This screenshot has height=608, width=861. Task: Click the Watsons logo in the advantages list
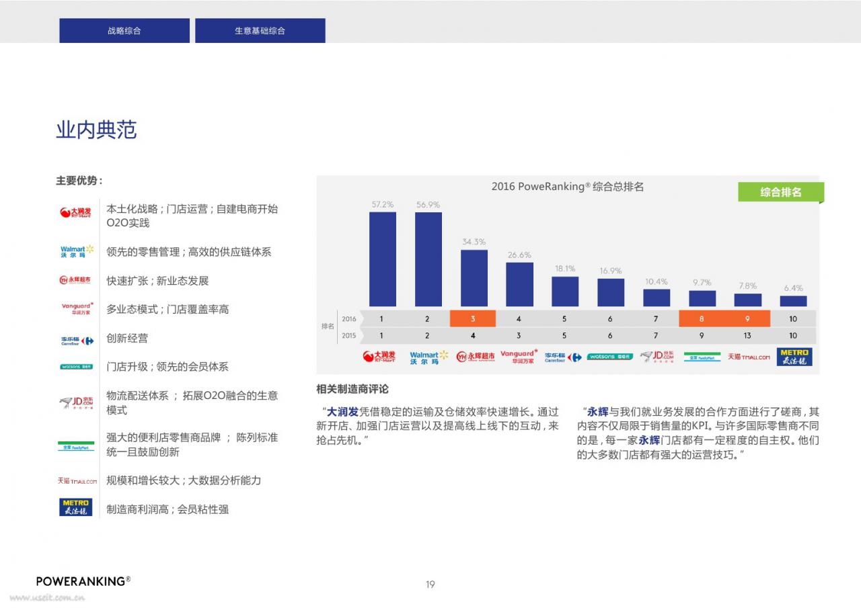pos(77,367)
